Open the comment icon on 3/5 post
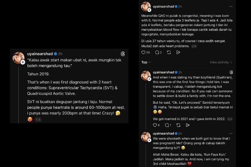251x167 pixels. tap(167, 125)
